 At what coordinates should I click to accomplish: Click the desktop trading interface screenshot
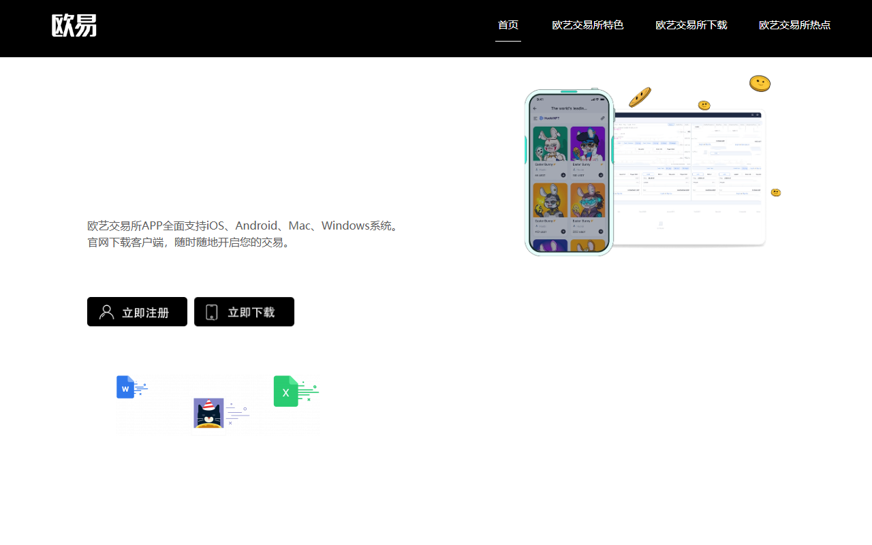[x=689, y=178]
